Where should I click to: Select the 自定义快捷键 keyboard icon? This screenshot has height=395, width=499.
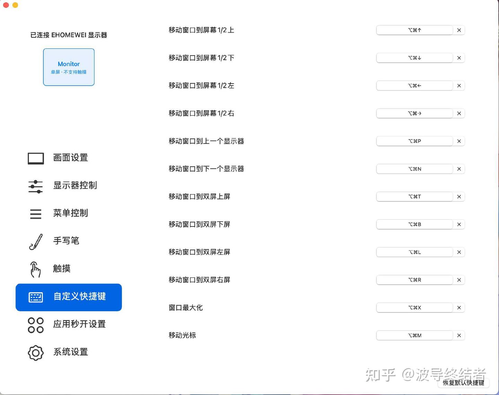(x=35, y=297)
